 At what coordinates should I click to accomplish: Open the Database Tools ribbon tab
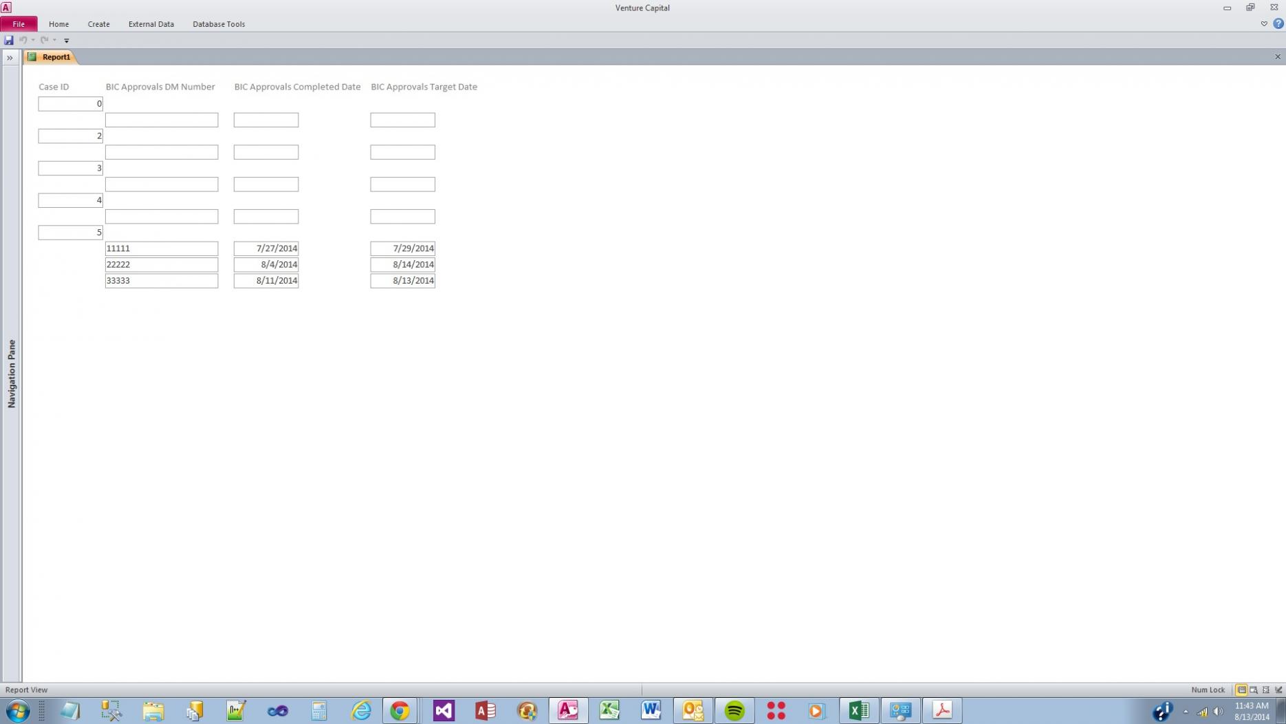coord(219,24)
